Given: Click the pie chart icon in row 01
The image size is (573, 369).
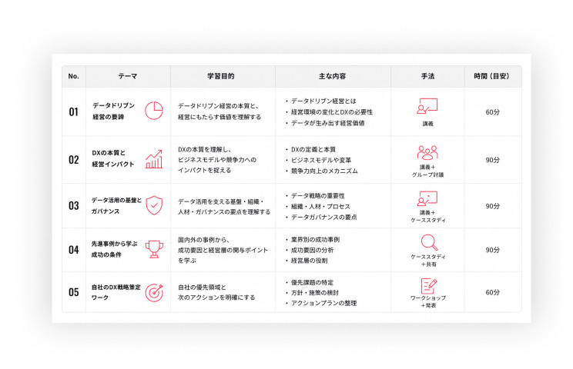Looking at the screenshot, I should click(x=154, y=111).
